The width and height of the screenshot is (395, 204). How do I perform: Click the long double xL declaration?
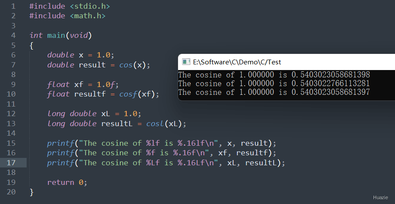(94, 114)
